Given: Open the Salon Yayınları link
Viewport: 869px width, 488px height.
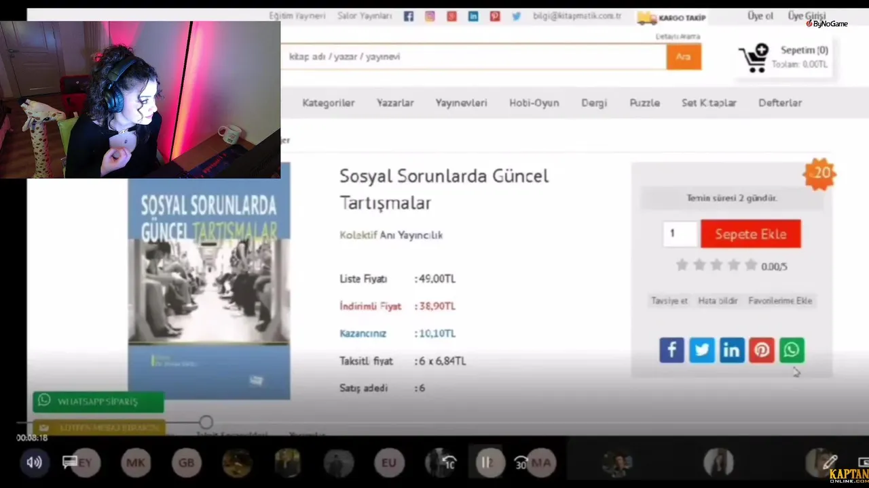Looking at the screenshot, I should tap(365, 16).
